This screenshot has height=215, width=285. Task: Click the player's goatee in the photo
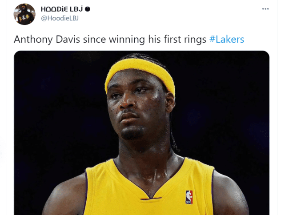coord(132,132)
